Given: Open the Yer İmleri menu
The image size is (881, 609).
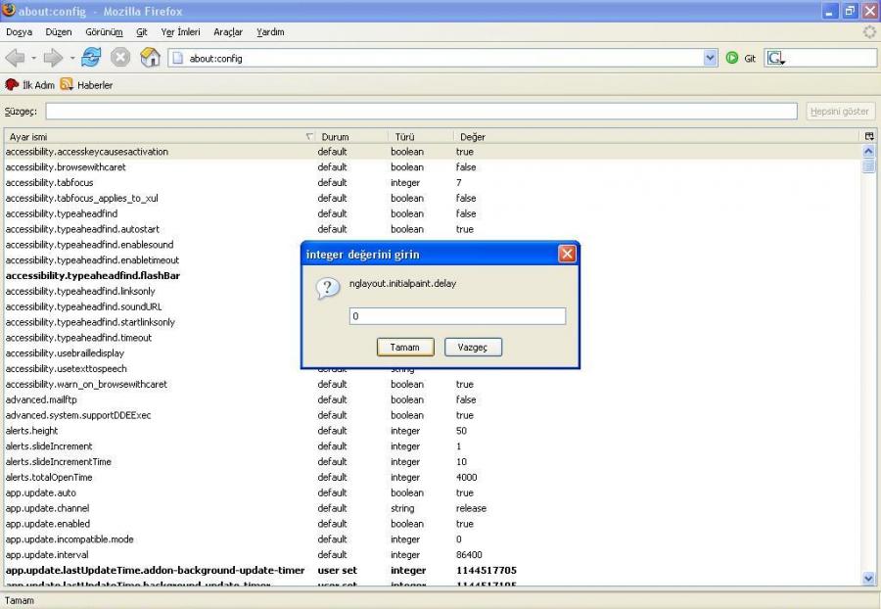Looking at the screenshot, I should pos(180,32).
